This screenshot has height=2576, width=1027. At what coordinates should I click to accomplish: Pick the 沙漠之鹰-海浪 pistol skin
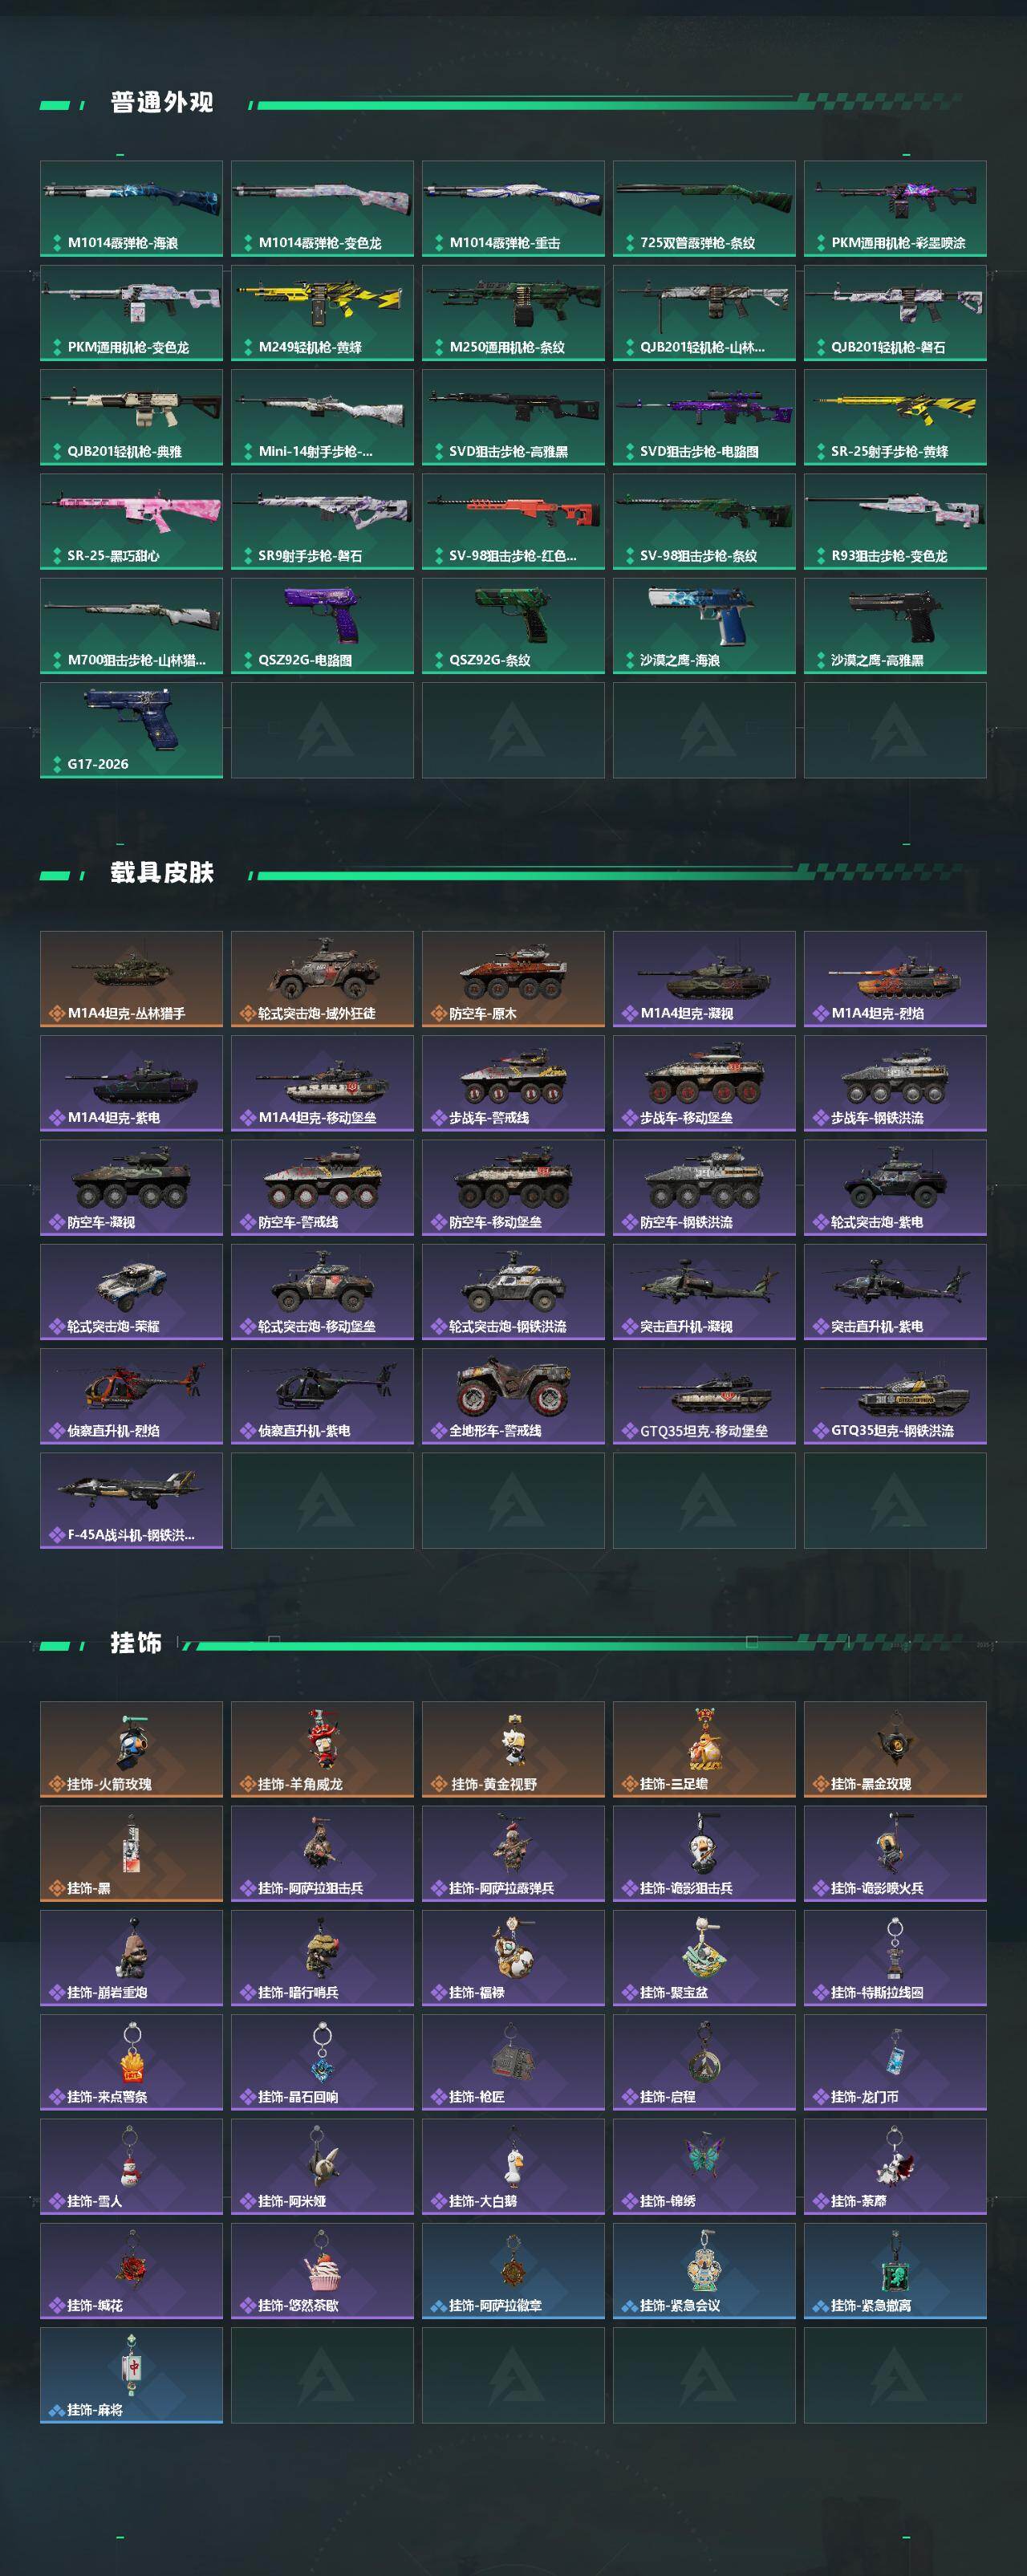click(x=704, y=625)
